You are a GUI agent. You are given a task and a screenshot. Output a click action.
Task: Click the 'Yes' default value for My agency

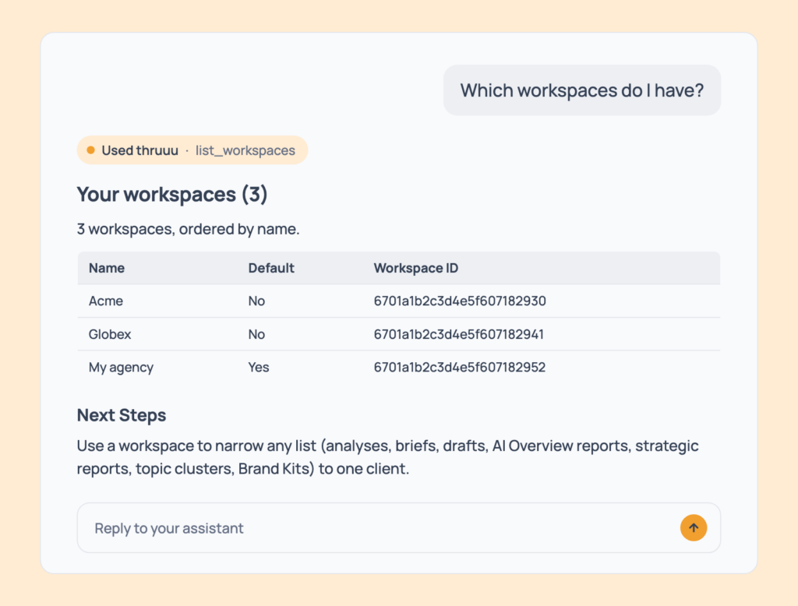click(259, 368)
